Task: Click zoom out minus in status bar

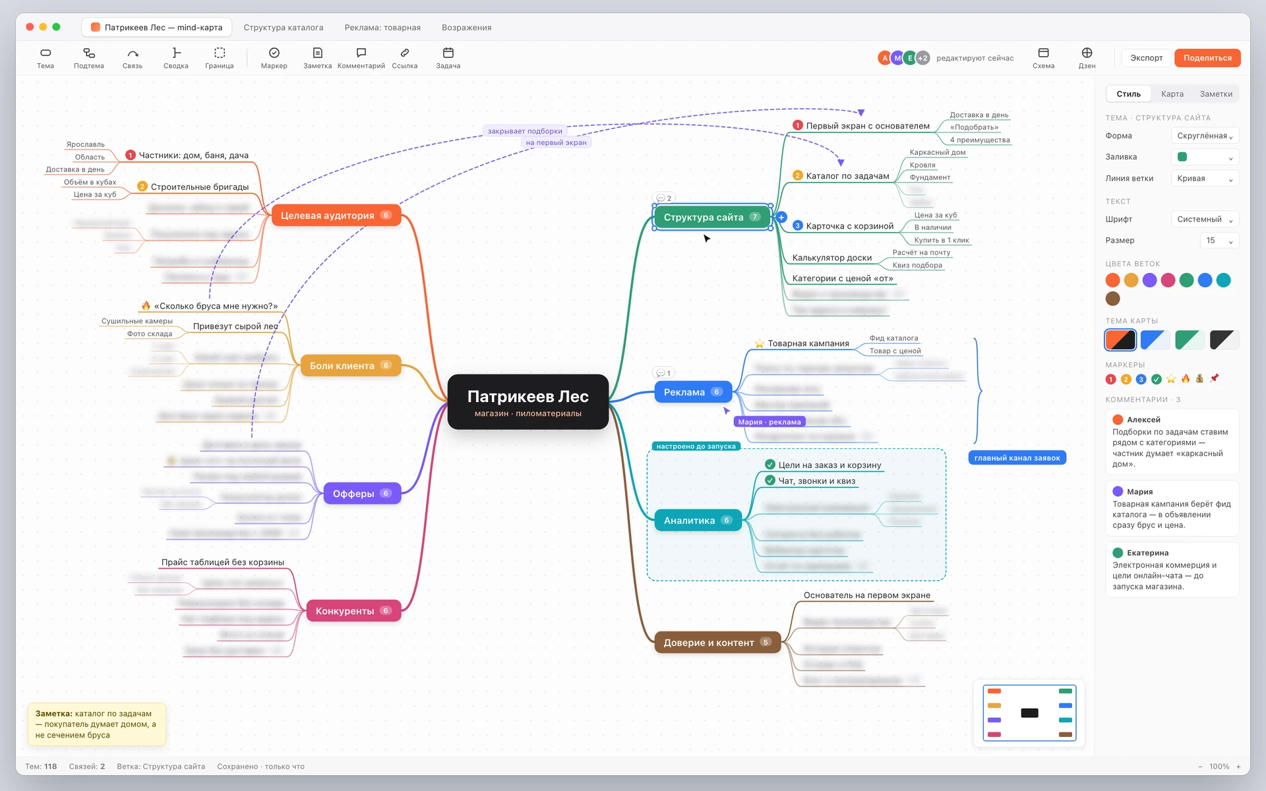Action: [1200, 767]
